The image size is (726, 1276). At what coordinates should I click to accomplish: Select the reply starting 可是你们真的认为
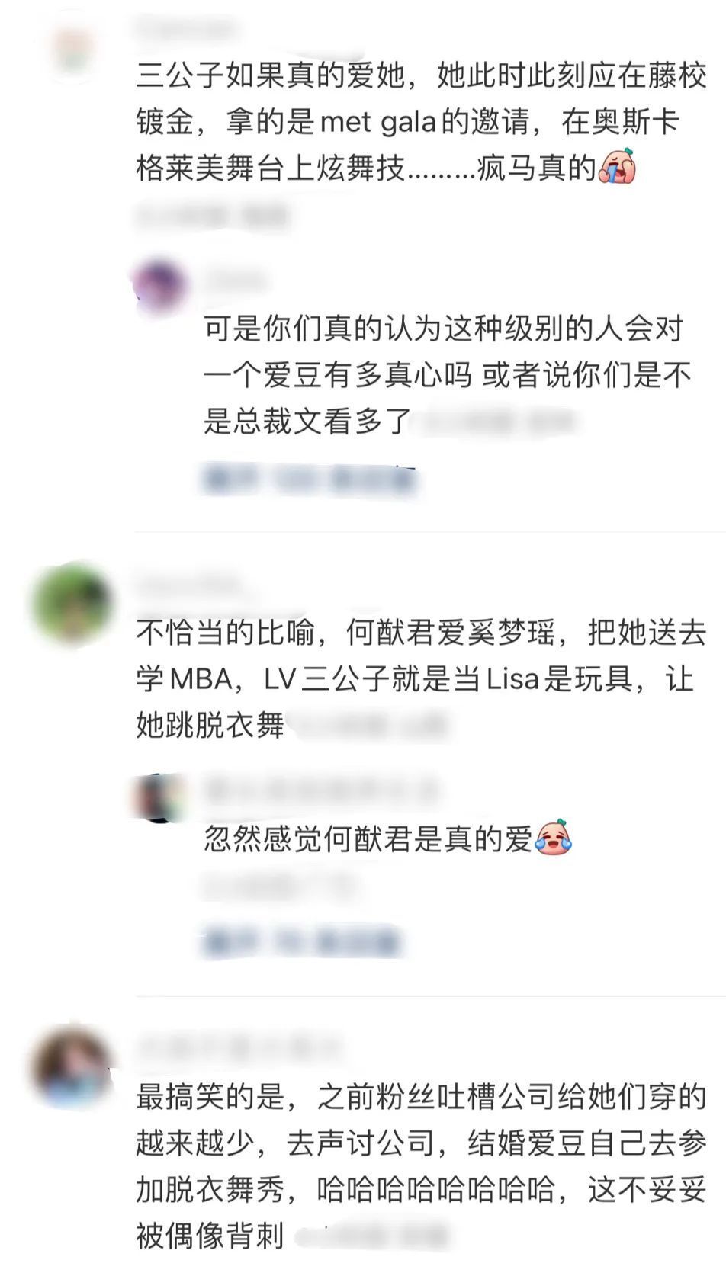coord(448,375)
